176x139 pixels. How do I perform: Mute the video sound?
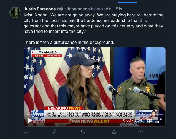(150, 120)
